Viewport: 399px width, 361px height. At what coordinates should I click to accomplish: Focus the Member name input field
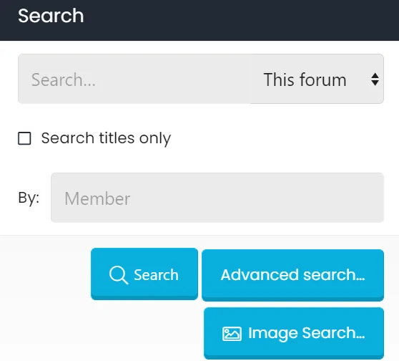[x=217, y=198]
